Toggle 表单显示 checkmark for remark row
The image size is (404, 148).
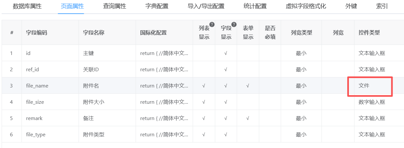click(x=248, y=118)
